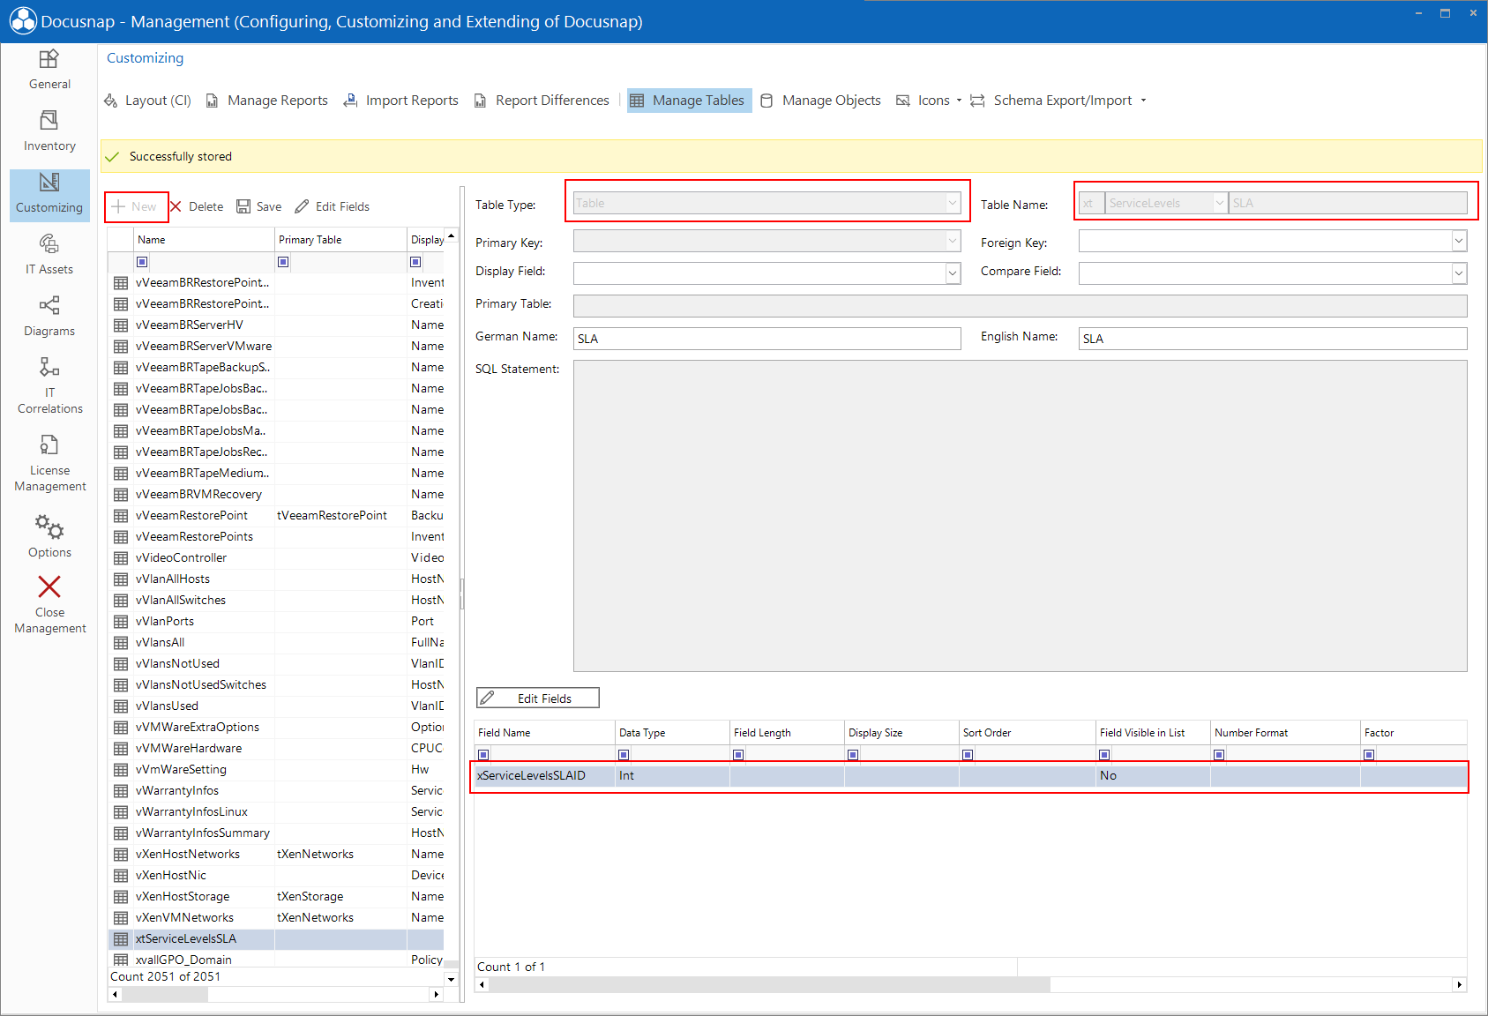The height and width of the screenshot is (1016, 1488).
Task: Toggle the Sort Order column filter box
Action: (x=968, y=755)
